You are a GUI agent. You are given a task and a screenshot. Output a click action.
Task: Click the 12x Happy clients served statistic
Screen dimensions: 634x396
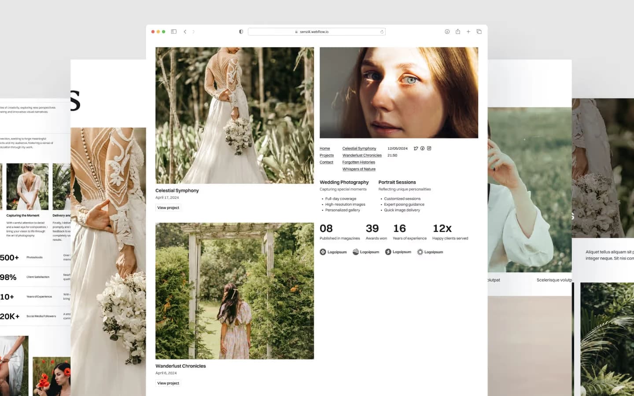coord(450,232)
